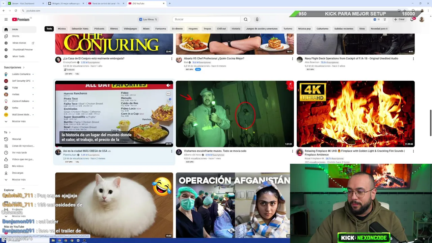The width and height of the screenshot is (432, 243).
Task: Click into the Buscar search field
Action: tap(206, 19)
